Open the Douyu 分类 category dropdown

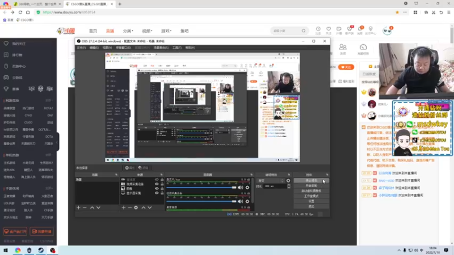pos(128,31)
